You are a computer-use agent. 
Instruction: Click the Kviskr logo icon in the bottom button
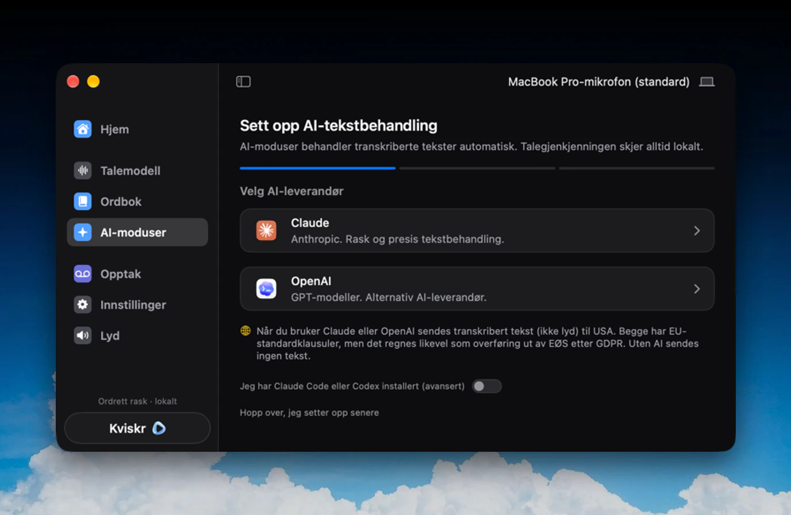pyautogui.click(x=159, y=428)
